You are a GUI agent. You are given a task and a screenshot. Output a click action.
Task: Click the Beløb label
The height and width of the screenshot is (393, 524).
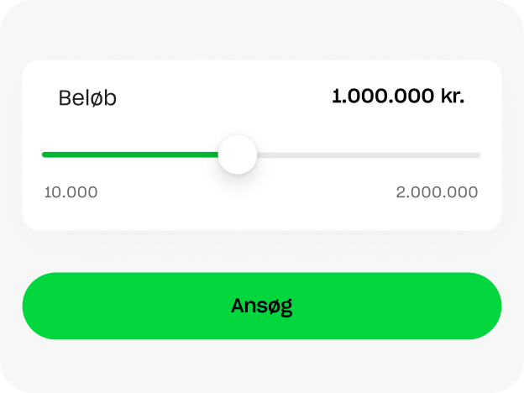87,98
